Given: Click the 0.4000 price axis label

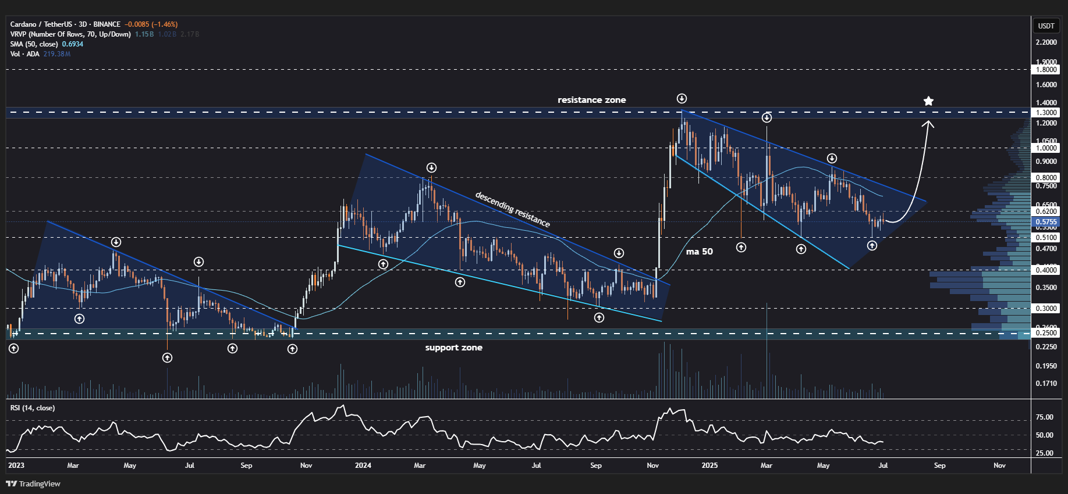Looking at the screenshot, I should click(1046, 270).
